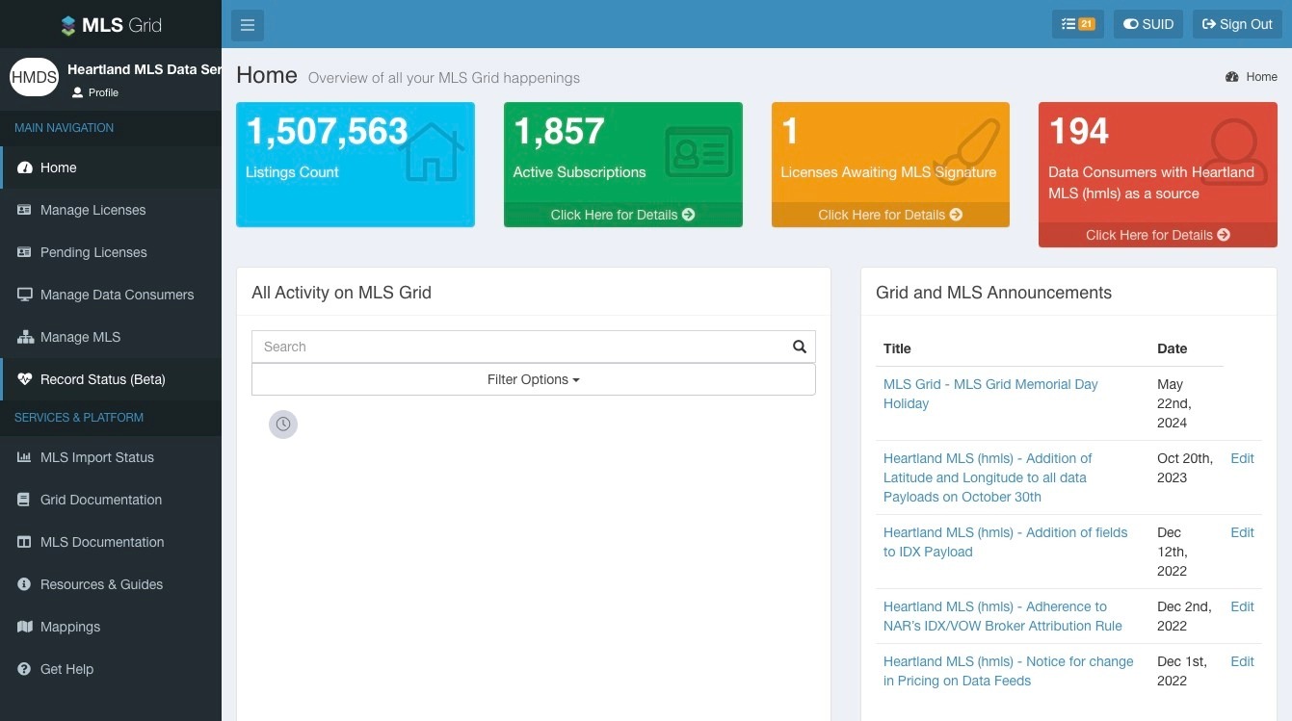This screenshot has width=1292, height=721.
Task: Click the info icon for Resources & Guides
Action: 24,584
